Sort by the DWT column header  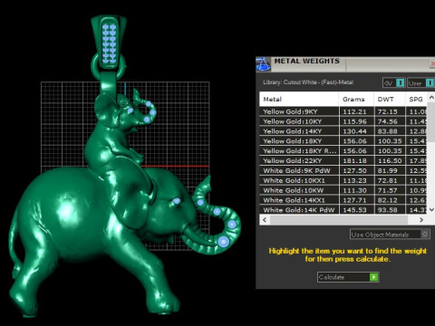click(390, 99)
